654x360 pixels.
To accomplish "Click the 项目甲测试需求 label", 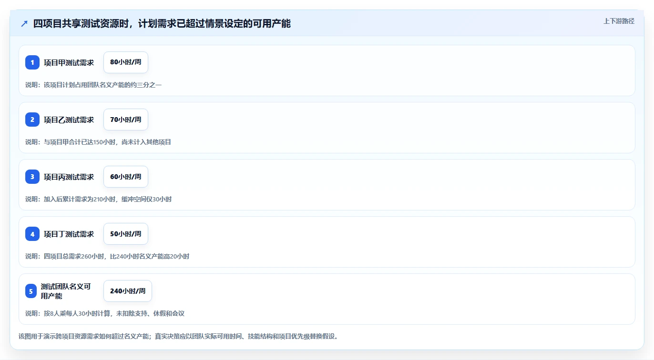I will pyautogui.click(x=69, y=62).
